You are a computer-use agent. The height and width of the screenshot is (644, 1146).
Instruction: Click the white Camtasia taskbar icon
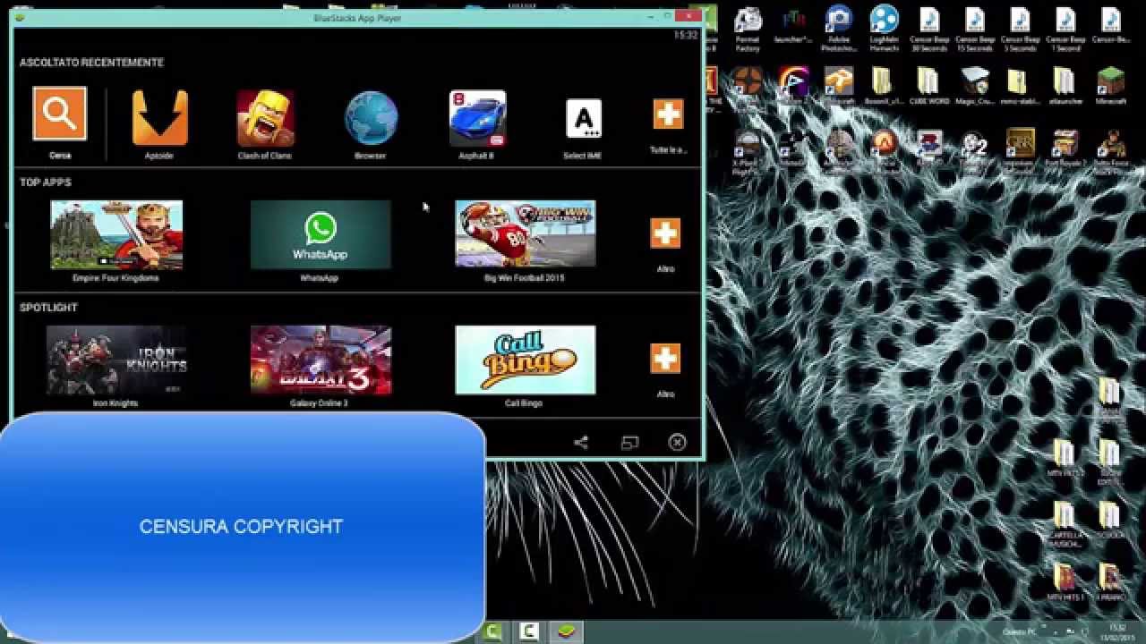(529, 631)
